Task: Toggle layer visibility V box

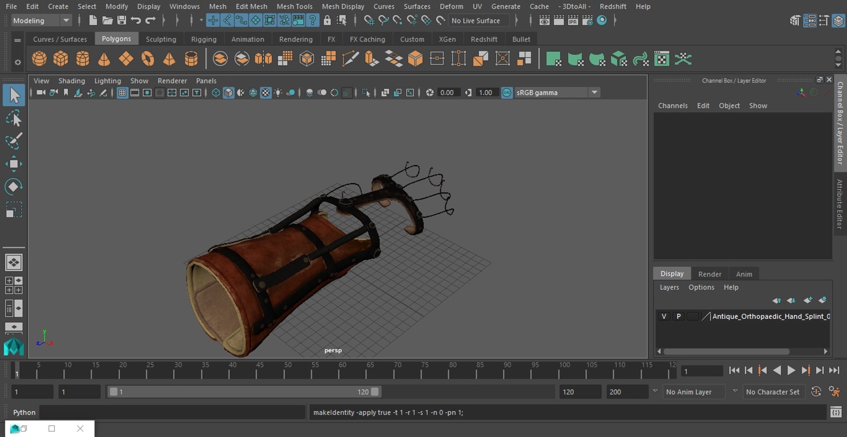Action: [663, 316]
